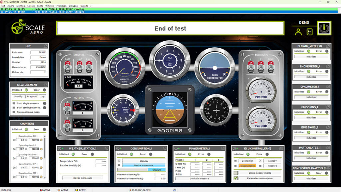The width and height of the screenshot is (341, 192).
Task: Pop out the PARTICULATES_1 panel
Action: pos(328,147)
